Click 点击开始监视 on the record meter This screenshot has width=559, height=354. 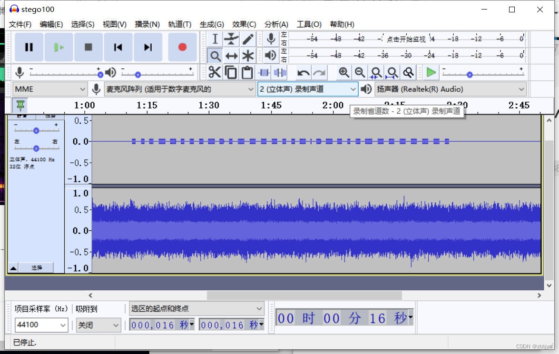pos(406,39)
